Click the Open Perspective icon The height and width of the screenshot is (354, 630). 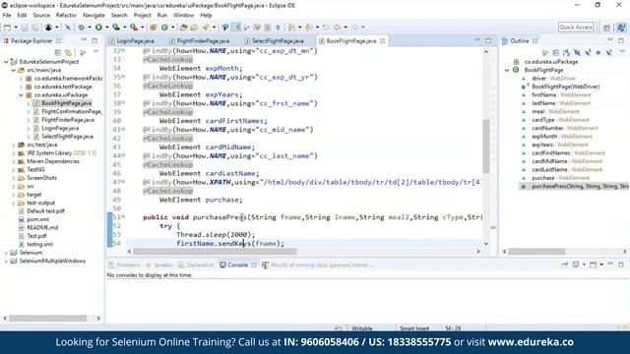606,28
